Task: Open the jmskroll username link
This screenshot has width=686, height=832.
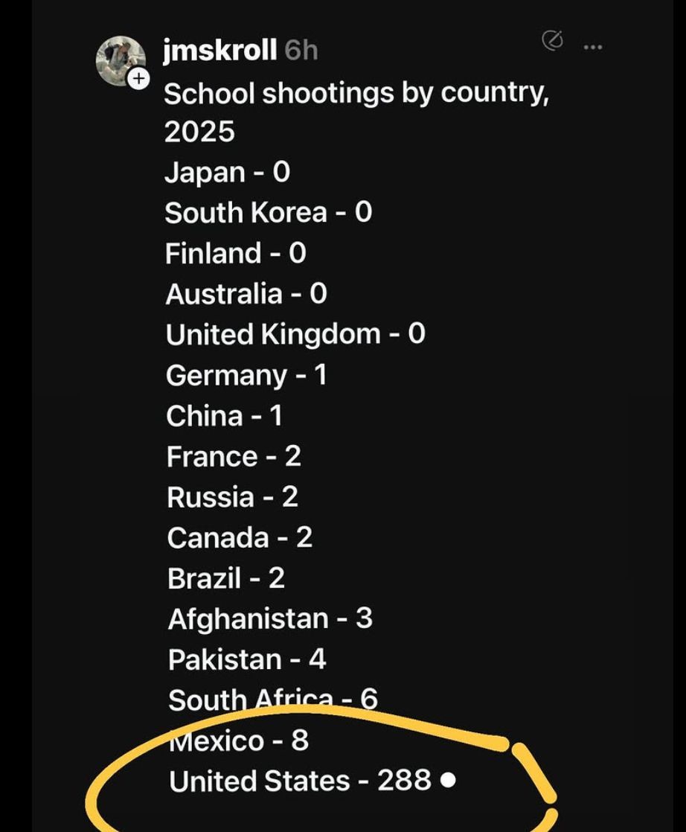Action: tap(221, 51)
